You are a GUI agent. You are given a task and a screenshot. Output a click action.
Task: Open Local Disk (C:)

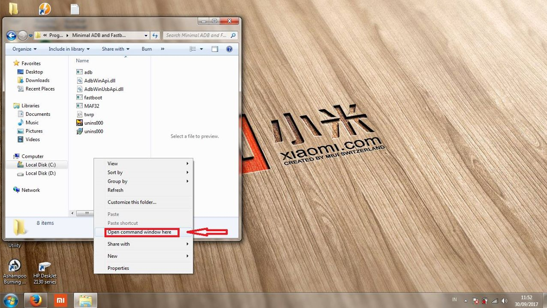pyautogui.click(x=37, y=165)
